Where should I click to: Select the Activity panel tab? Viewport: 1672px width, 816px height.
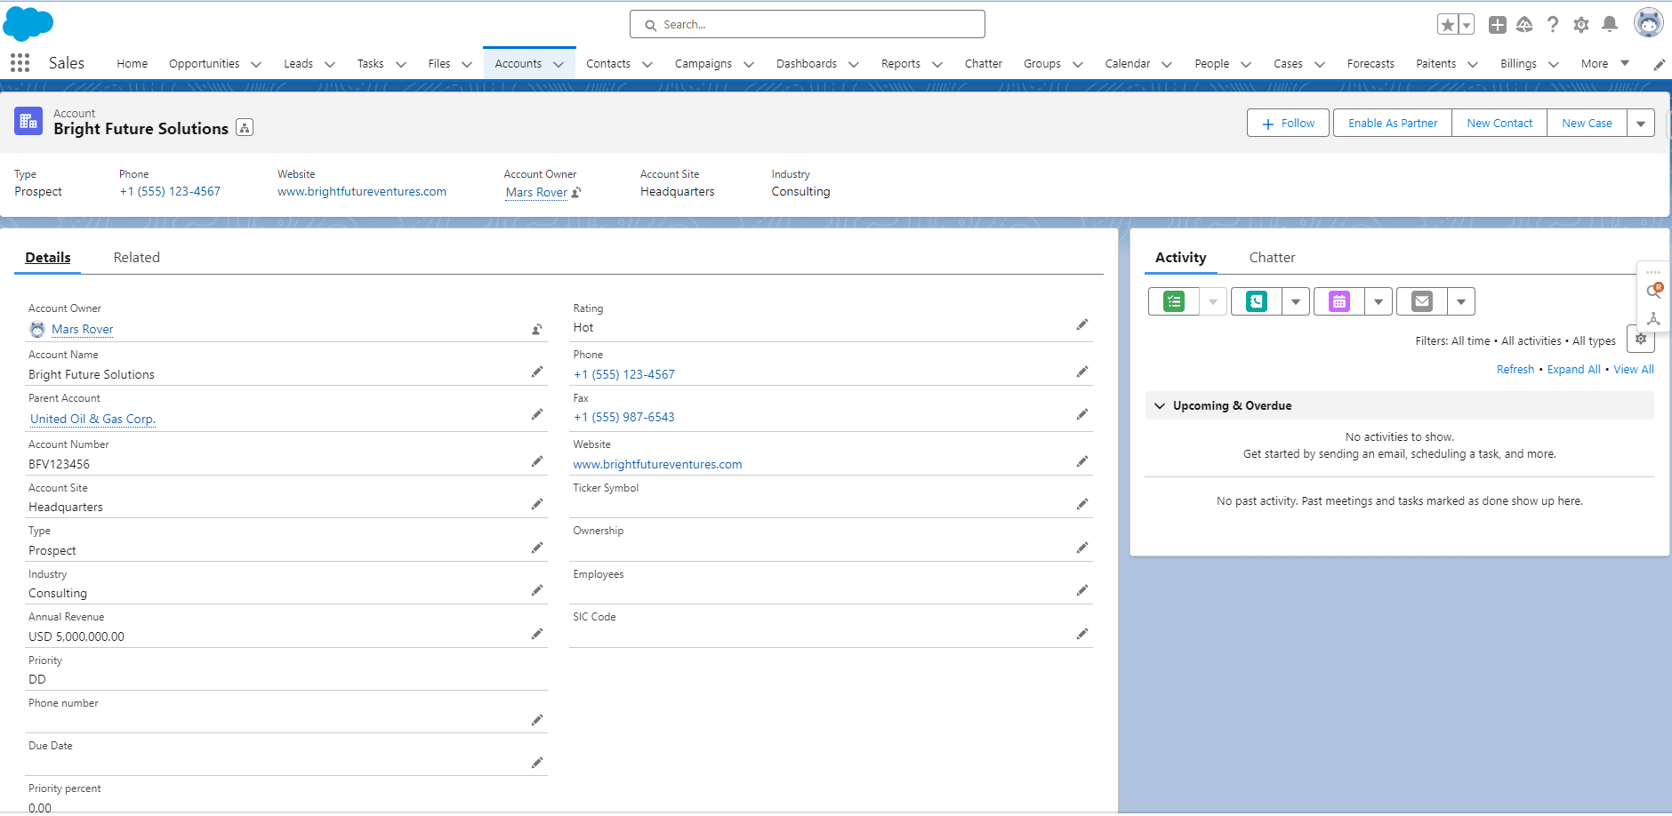(x=1181, y=257)
